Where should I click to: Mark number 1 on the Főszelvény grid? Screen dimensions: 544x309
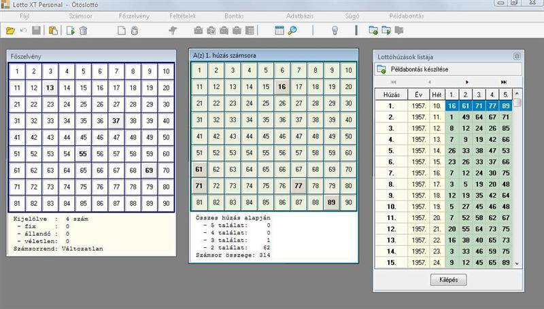point(17,71)
